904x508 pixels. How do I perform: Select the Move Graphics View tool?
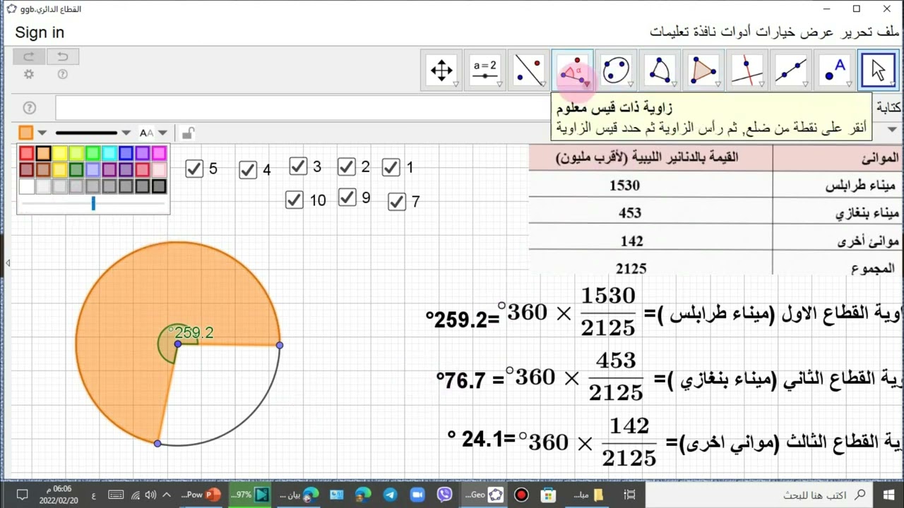coord(441,70)
